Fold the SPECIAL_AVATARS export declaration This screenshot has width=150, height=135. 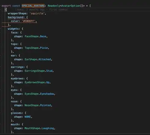tap(1, 6)
